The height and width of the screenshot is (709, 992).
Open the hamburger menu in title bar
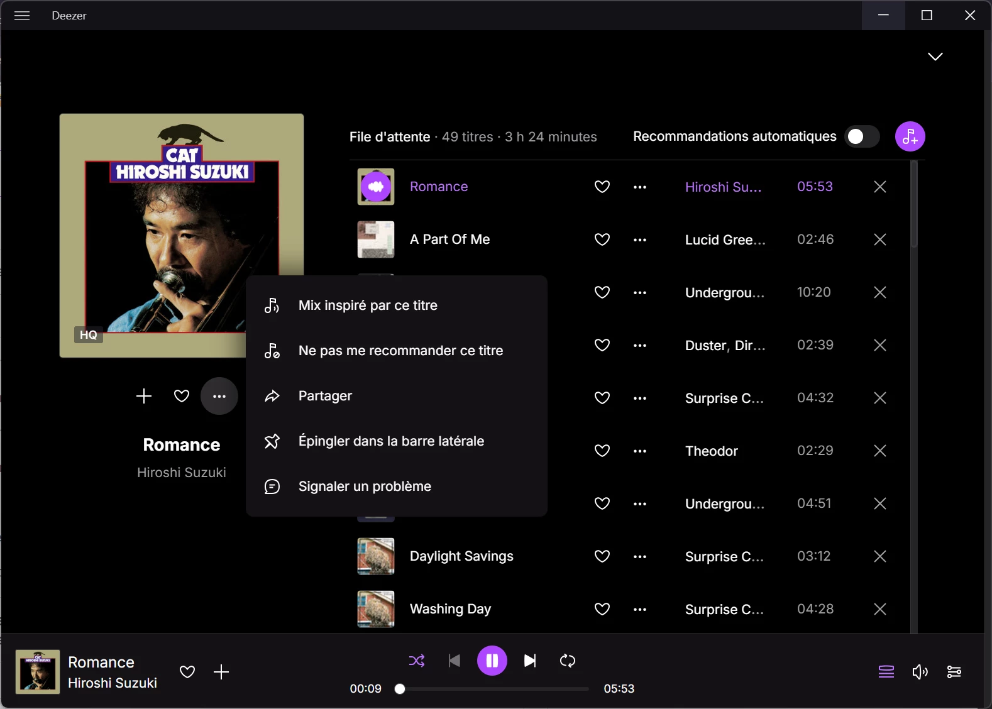22,16
